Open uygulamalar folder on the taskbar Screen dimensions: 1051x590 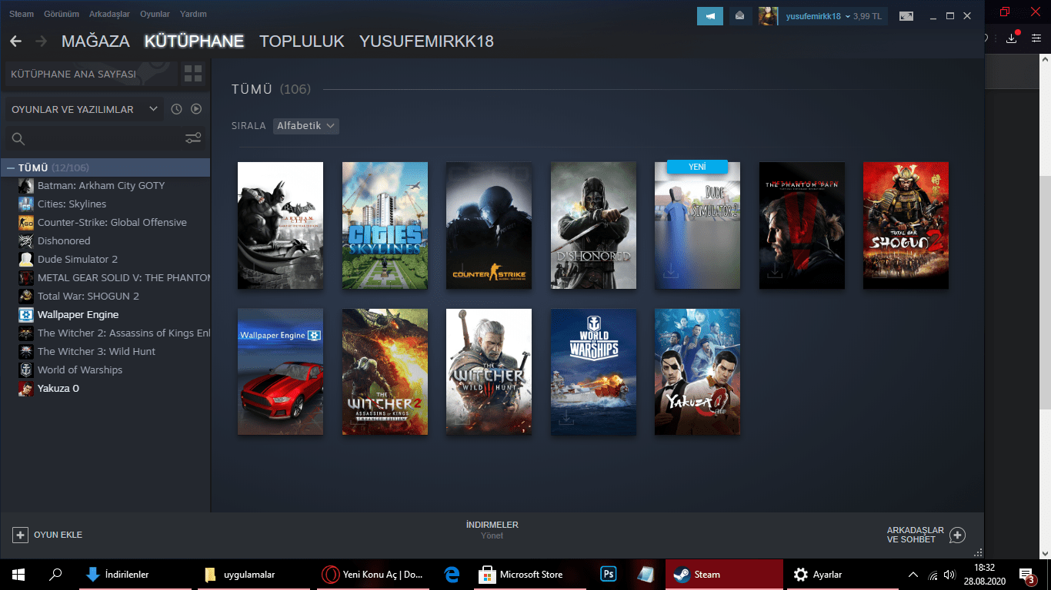click(x=254, y=574)
